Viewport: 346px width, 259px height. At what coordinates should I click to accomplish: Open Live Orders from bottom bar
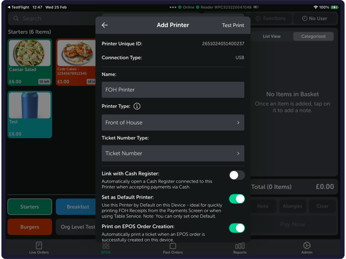point(39,248)
